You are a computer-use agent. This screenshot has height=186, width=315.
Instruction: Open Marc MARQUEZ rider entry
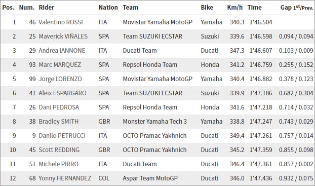(x=60, y=65)
